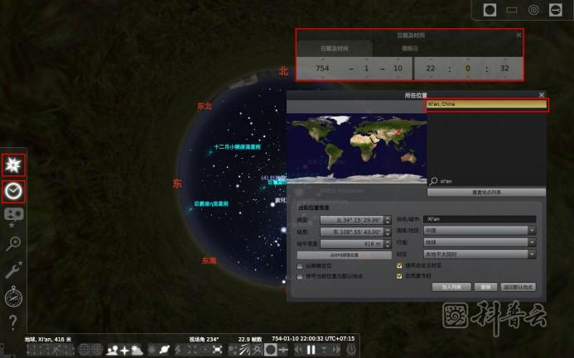The width and height of the screenshot is (574, 358).
Task: Click the city name field Xi'an
Action: click(x=480, y=219)
